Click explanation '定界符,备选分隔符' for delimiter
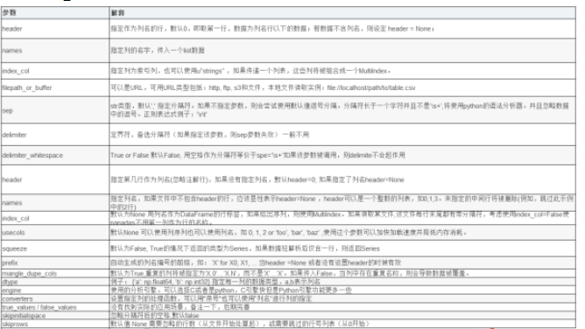Screen dimensions: 585x329 tap(342, 135)
